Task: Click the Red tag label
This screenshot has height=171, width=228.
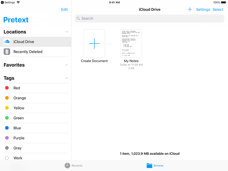Action: [x=17, y=88]
